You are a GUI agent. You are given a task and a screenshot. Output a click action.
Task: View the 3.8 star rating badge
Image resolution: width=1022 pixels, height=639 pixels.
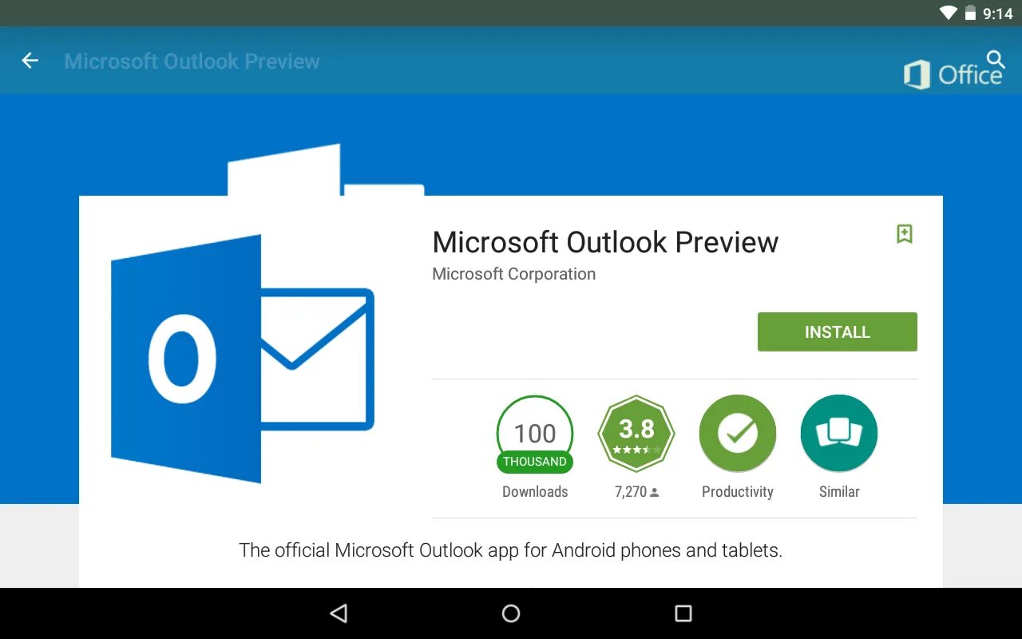click(x=636, y=434)
